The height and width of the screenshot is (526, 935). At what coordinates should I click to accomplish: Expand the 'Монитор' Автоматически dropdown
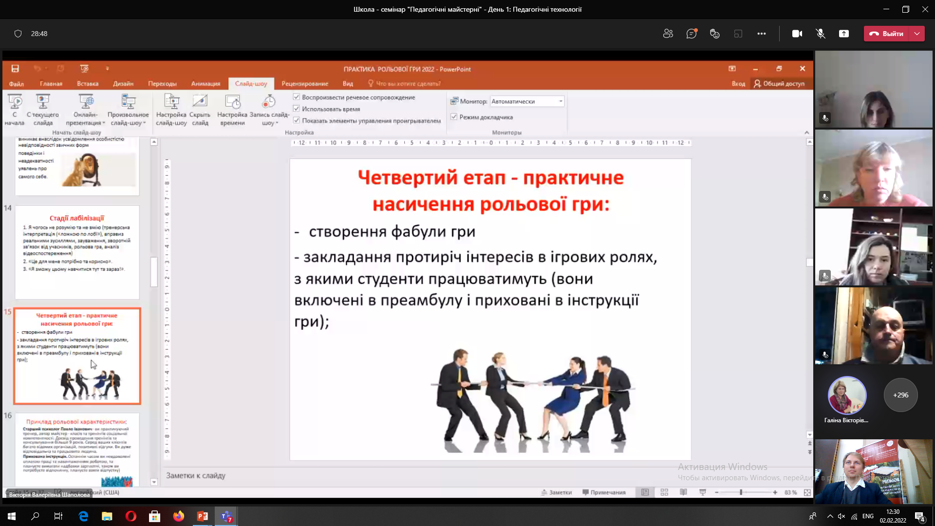click(561, 101)
